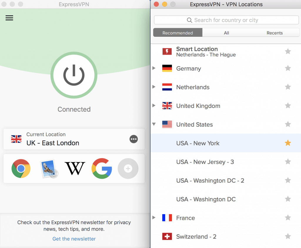Open the hamburger menu in ExpressVPN
Image resolution: width=301 pixels, height=248 pixels.
point(9,18)
